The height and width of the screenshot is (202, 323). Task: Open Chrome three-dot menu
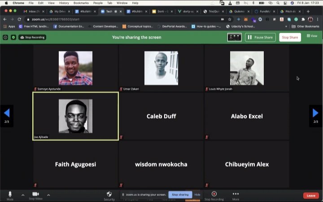[318, 19]
